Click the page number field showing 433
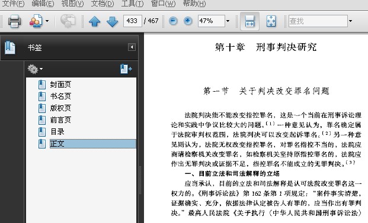Image resolution: width=368 pixels, height=223 pixels. click(133, 21)
